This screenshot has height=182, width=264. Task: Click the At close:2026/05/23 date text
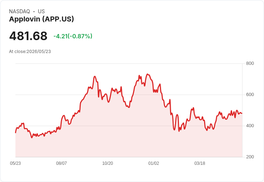pyautogui.click(x=30, y=52)
